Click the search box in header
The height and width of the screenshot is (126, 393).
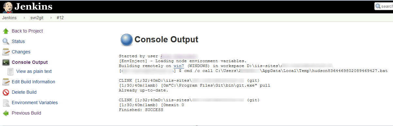pyautogui.click(x=384, y=6)
